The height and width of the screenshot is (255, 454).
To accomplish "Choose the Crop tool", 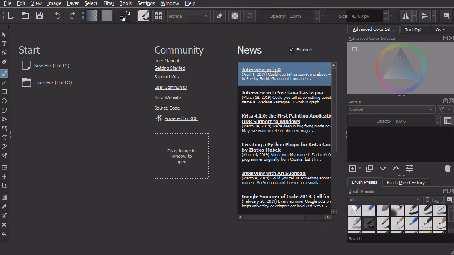I will (x=4, y=186).
